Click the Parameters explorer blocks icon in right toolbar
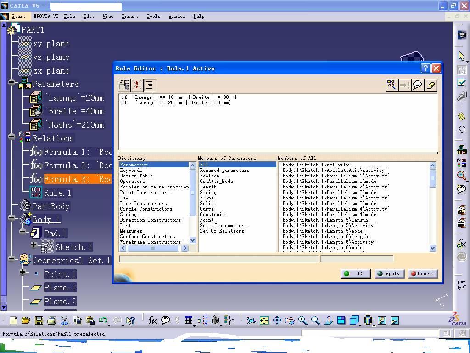The height and width of the screenshot is (353, 470). point(462,150)
